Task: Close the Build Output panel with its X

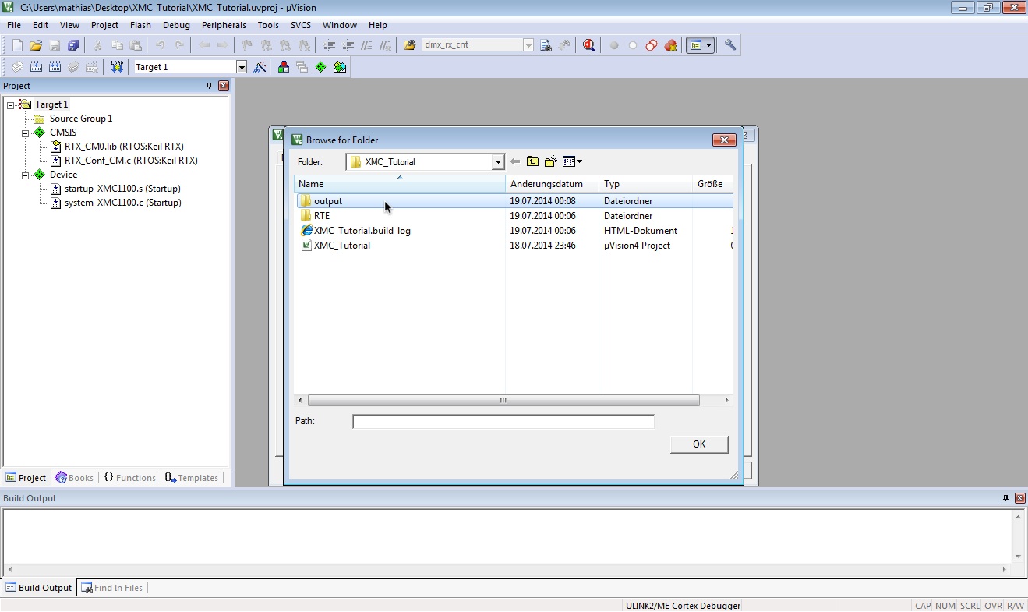Action: 1020,498
